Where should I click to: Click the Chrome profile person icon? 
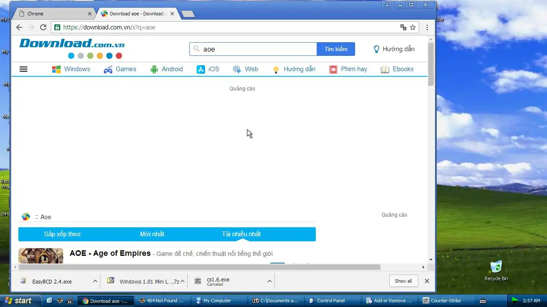pos(387,5)
